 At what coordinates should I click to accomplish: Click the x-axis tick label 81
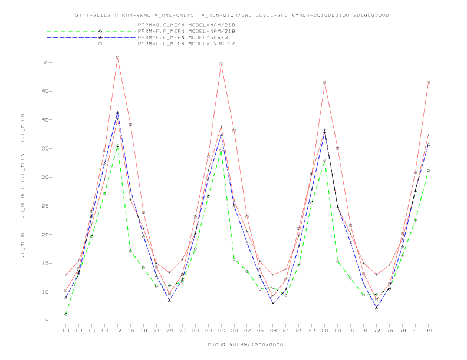point(415,331)
